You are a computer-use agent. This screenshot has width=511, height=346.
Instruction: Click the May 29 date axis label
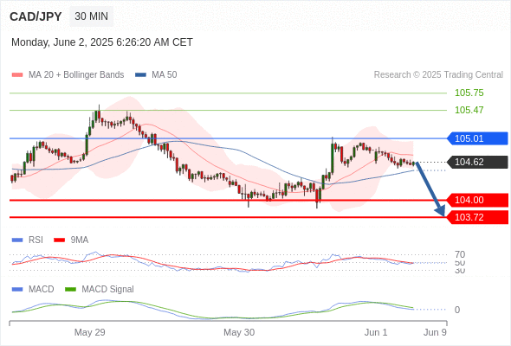(x=89, y=332)
